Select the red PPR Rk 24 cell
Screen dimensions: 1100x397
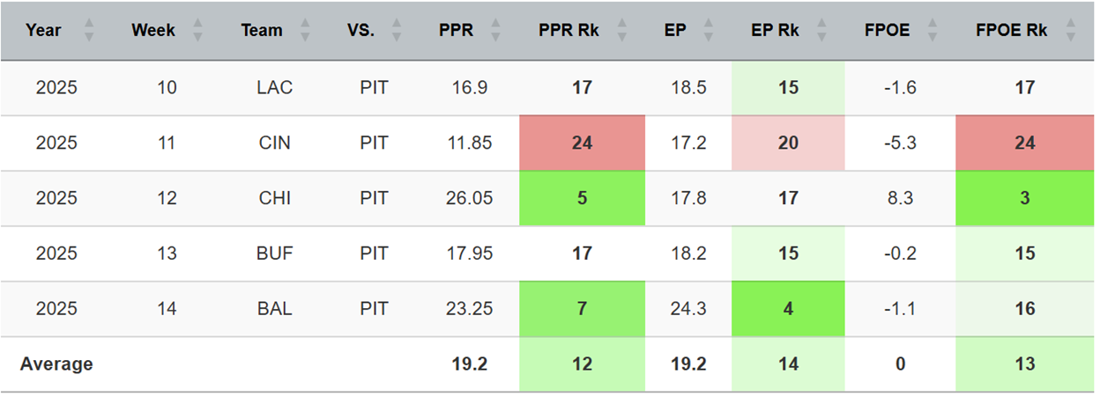coord(582,143)
